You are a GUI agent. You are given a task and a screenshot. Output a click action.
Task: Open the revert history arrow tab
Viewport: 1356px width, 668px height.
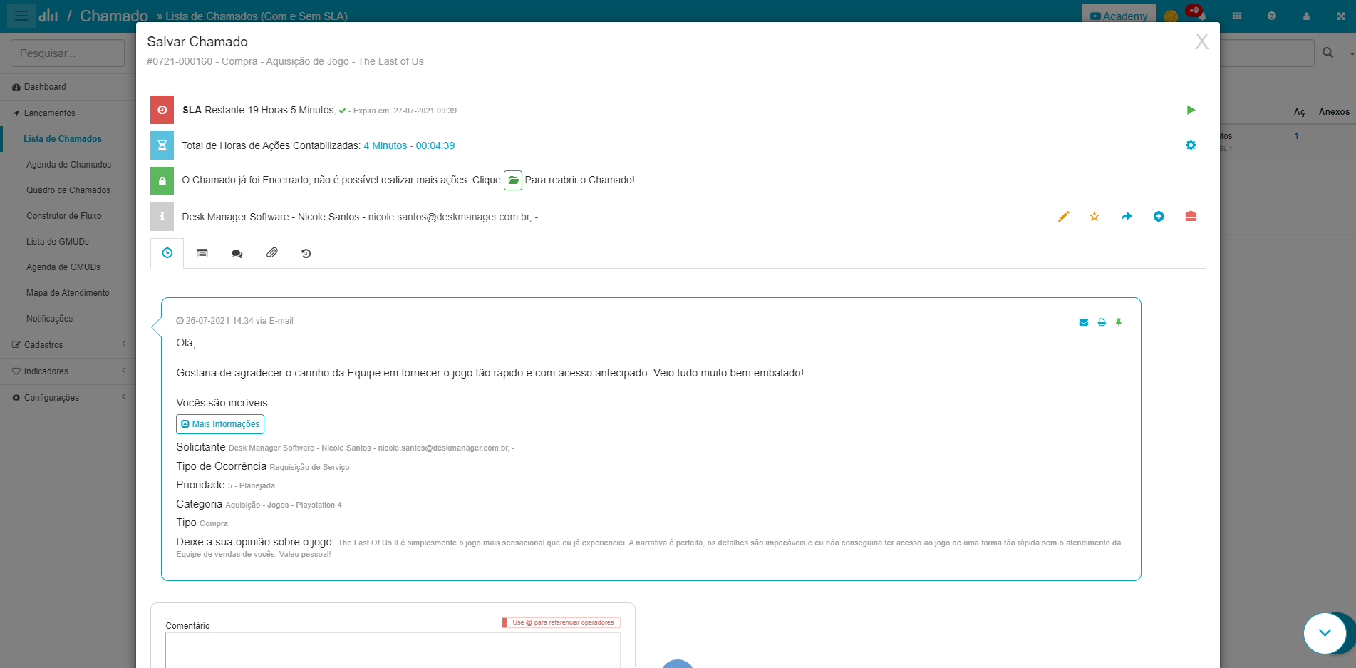(x=306, y=253)
